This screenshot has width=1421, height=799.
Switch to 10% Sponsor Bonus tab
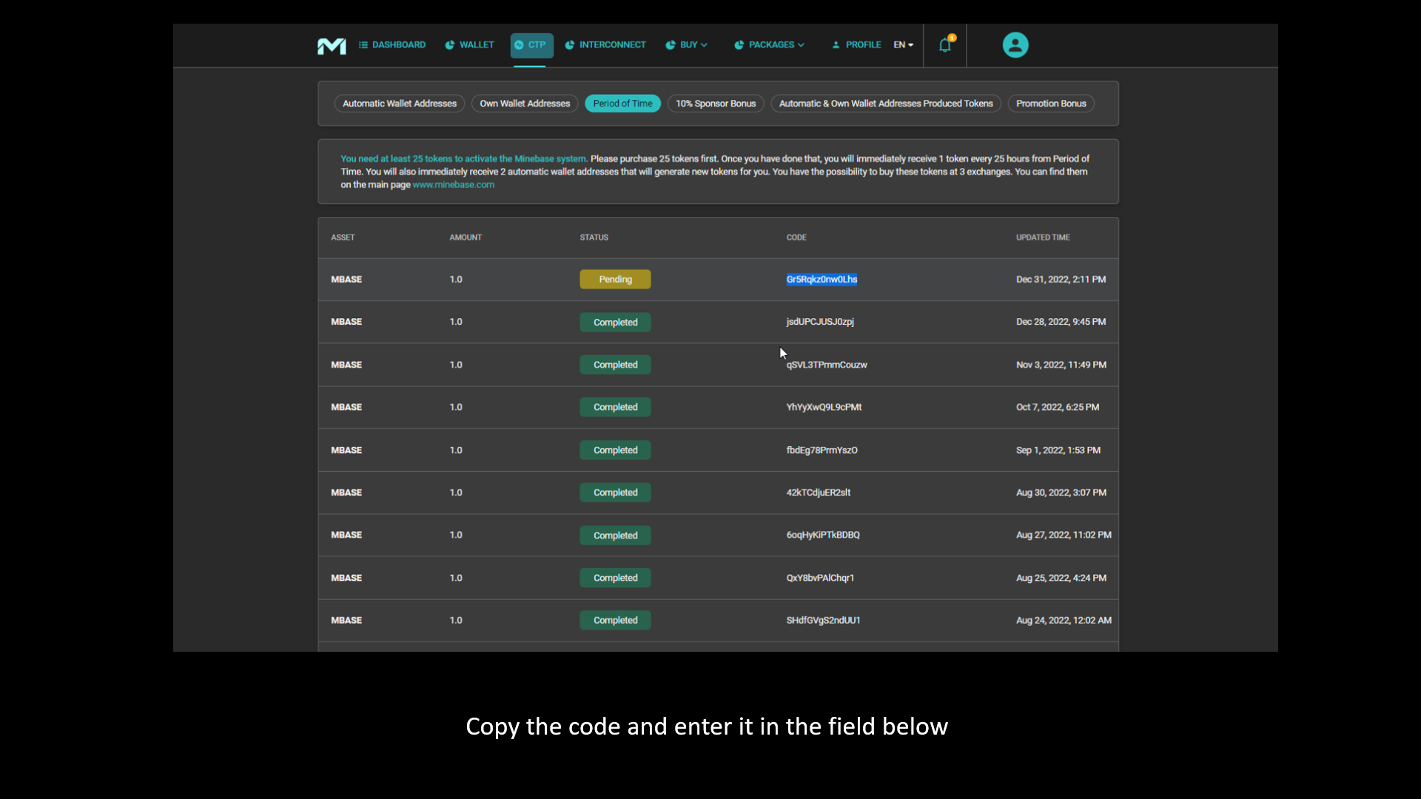(716, 104)
